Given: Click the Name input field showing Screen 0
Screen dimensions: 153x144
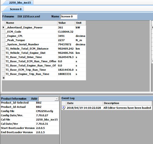Looking at the screenshot, I should (69, 16).
